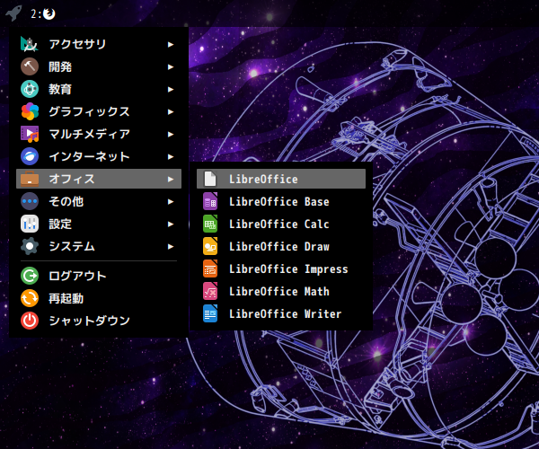This screenshot has height=449, width=539.
Task: Click the pink LibreOffice Math icon
Action: (210, 291)
